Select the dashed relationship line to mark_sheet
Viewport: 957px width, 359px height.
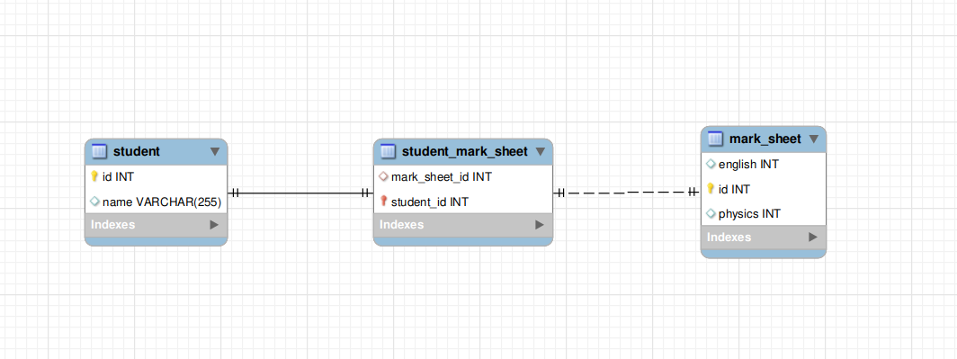[627, 193]
